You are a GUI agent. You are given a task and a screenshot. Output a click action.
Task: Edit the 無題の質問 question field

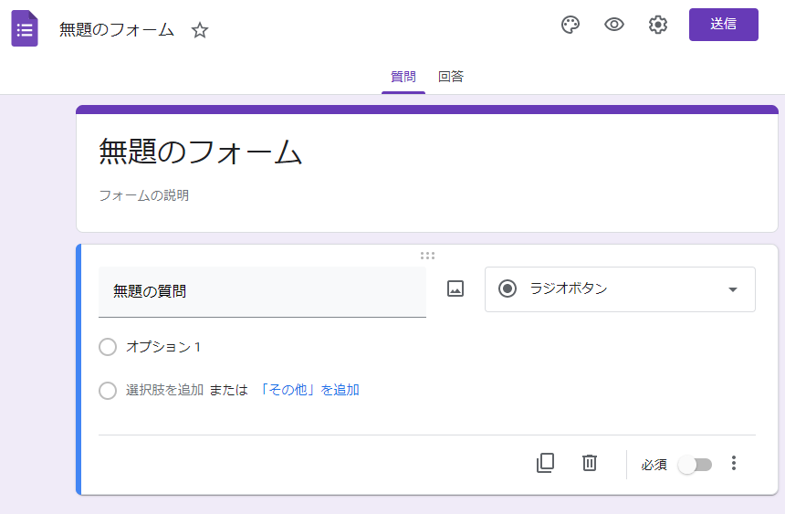pos(262,291)
